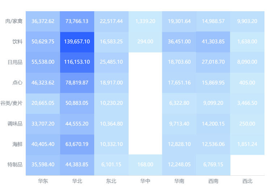Click the 41,303.85 cell for 西南
271x192 pixels.
pos(213,42)
